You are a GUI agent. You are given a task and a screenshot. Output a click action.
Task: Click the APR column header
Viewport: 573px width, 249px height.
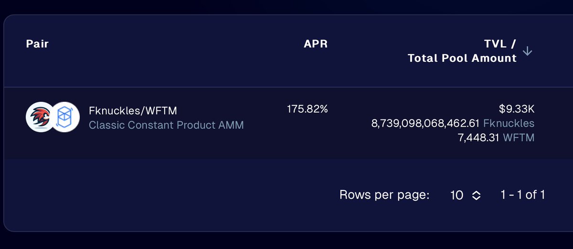click(x=316, y=44)
